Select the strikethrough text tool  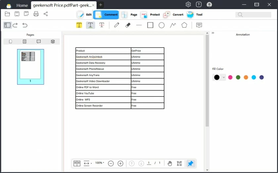point(102,25)
